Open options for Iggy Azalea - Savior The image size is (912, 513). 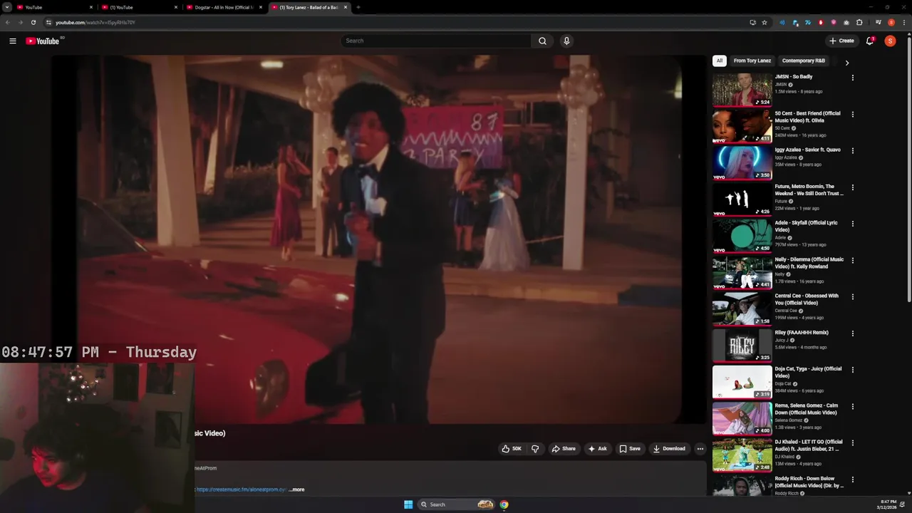(x=853, y=150)
